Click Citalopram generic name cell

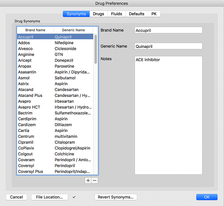(x=65, y=142)
